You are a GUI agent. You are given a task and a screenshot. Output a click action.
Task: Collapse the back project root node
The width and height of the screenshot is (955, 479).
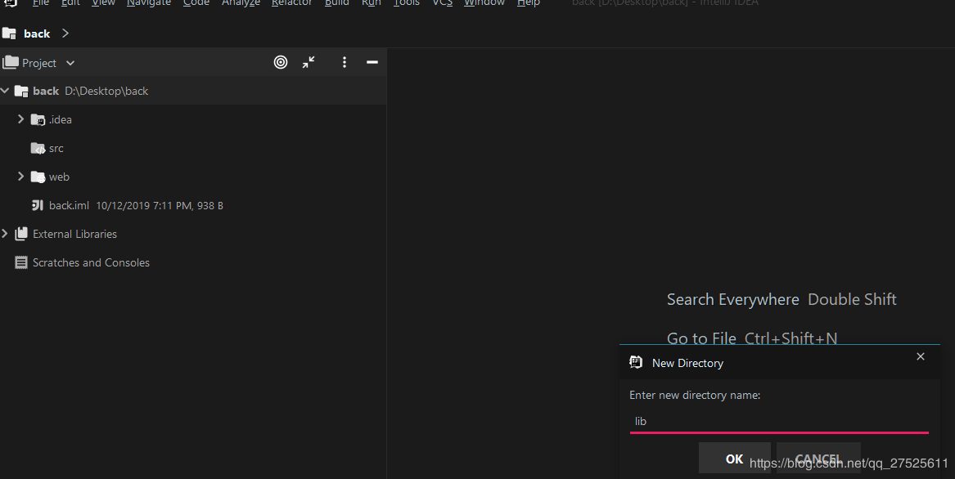coord(5,91)
